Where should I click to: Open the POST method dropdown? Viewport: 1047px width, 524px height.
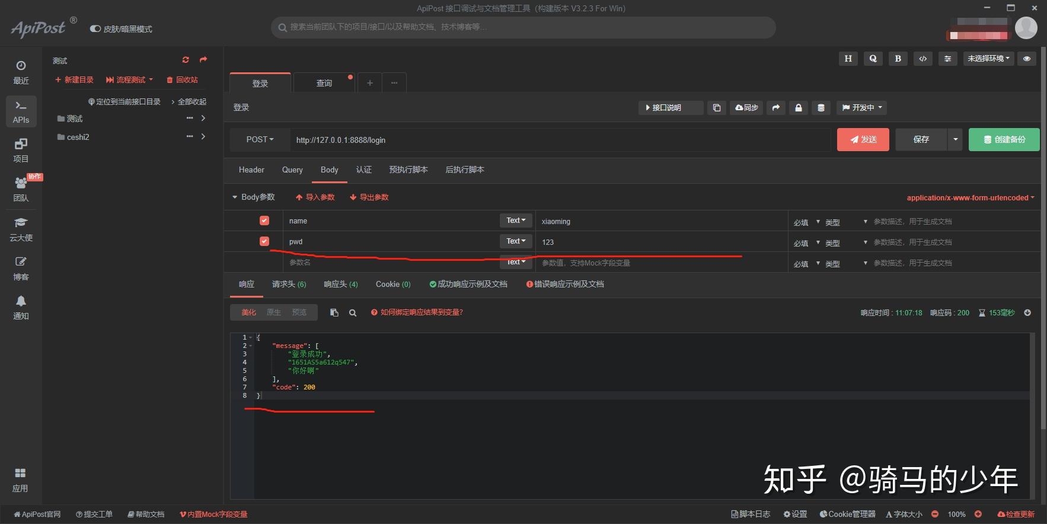coord(260,139)
